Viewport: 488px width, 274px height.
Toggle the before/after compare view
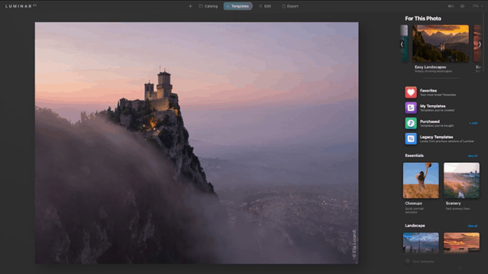coord(451,6)
